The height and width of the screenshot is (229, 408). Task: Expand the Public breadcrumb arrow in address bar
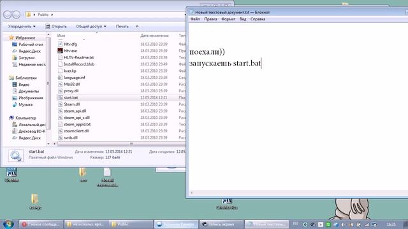click(52, 15)
